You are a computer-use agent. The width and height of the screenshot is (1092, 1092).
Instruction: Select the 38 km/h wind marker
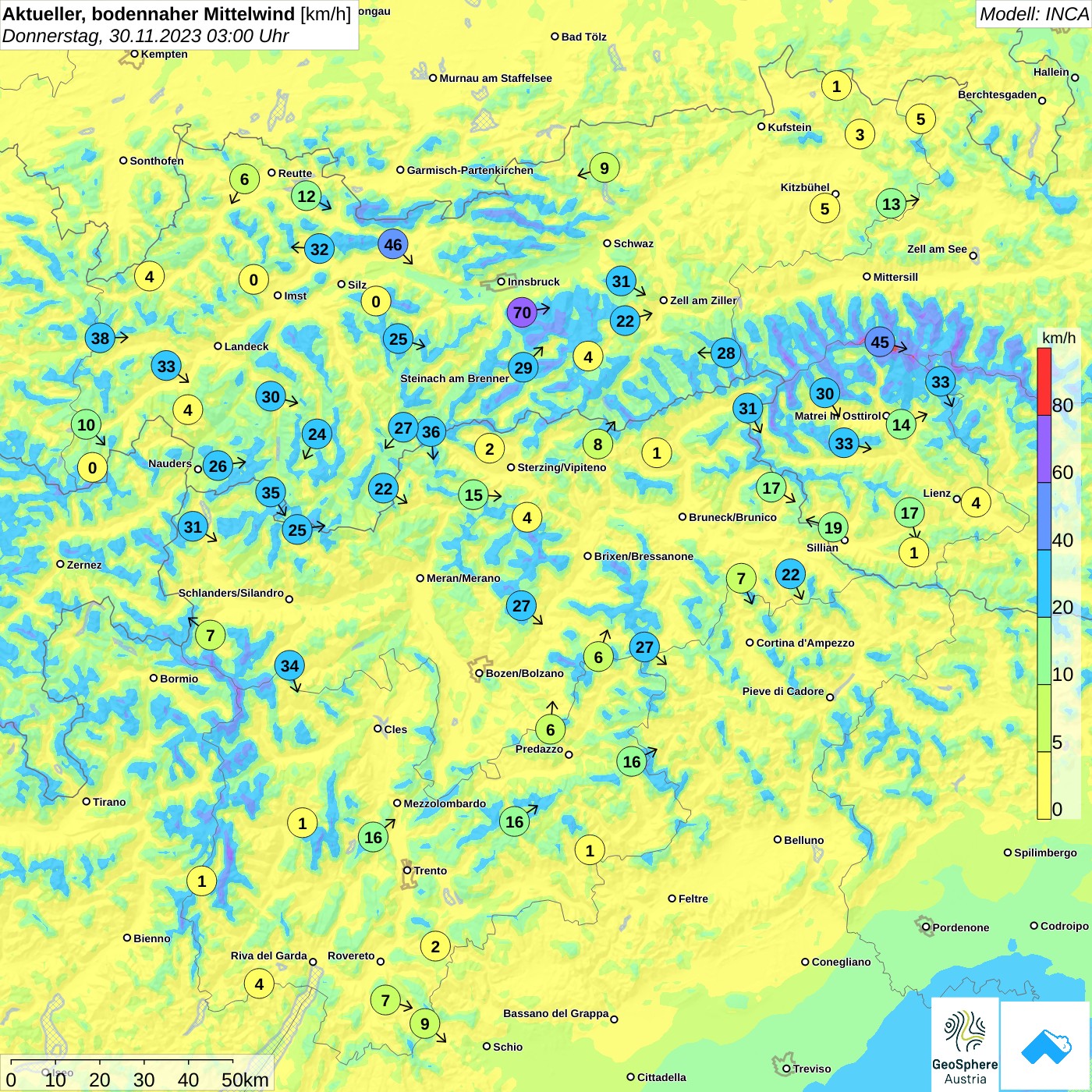[101, 339]
